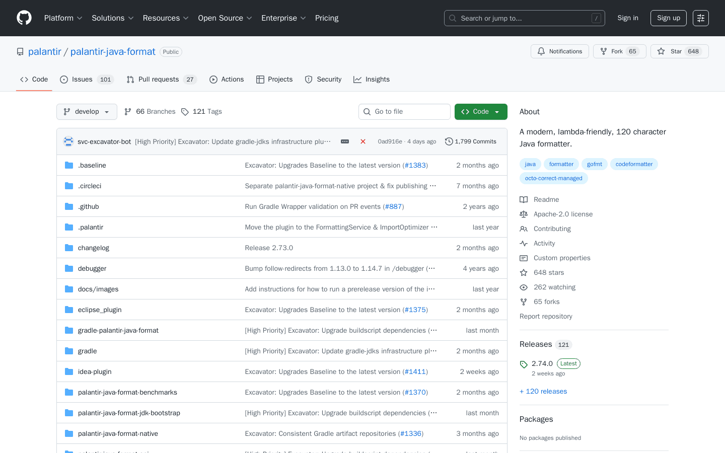Click the folder icon for .baseline

tap(69, 165)
